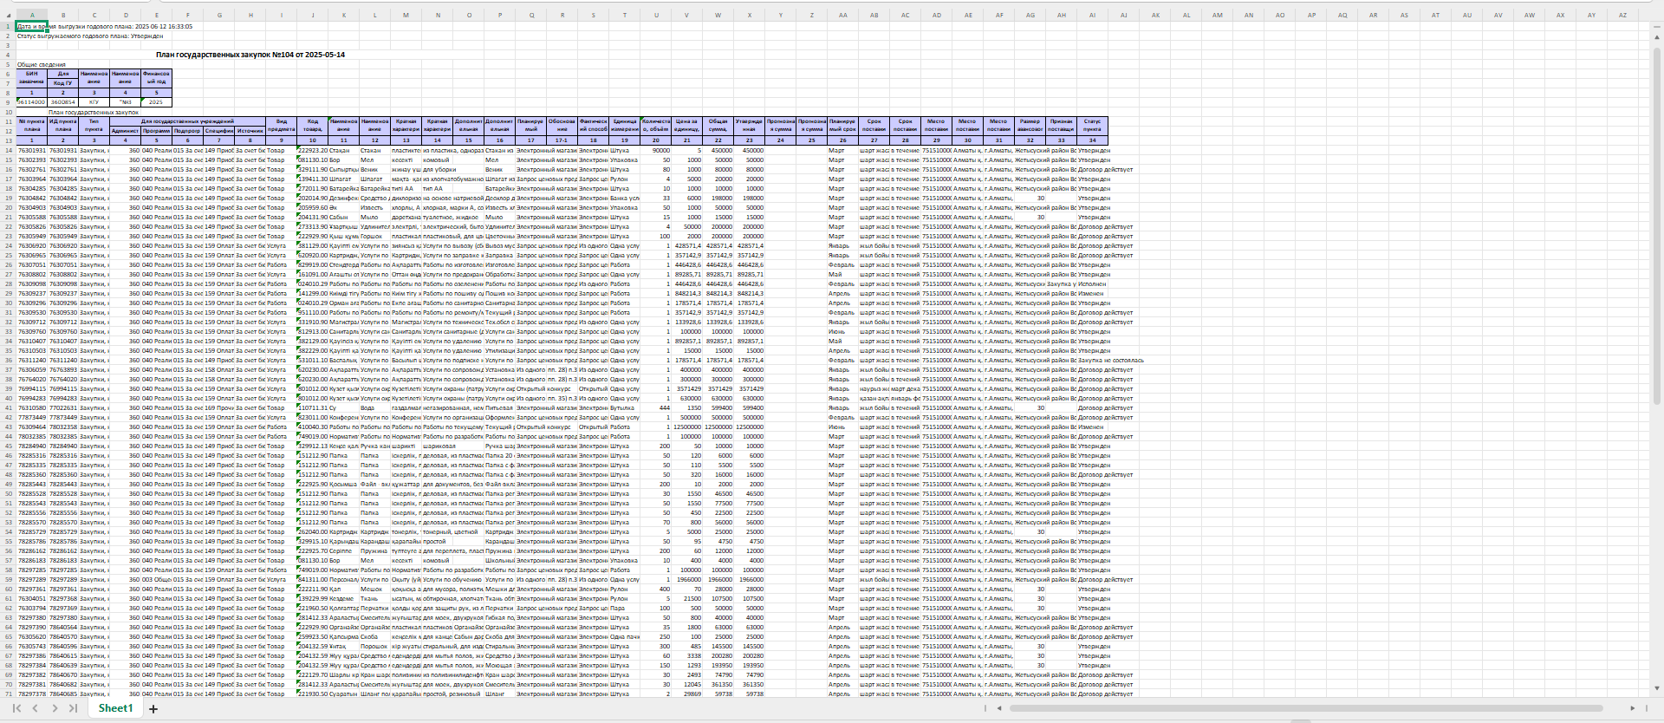Jump to the first sheet using navigation arrow

tap(16, 708)
